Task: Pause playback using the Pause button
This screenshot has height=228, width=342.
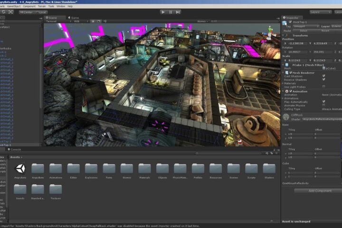Action: (x=171, y=12)
